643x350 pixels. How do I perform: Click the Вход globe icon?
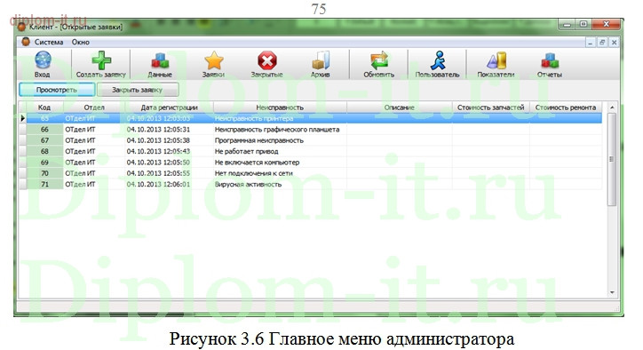point(43,60)
